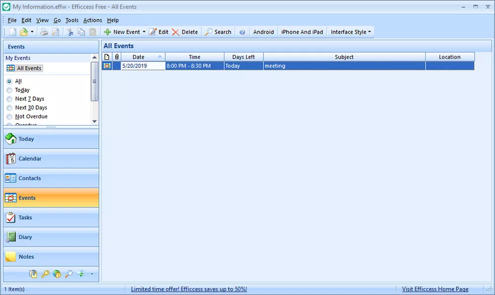Open the Tools menu
Viewport: 495px width, 295px height.
[72, 20]
